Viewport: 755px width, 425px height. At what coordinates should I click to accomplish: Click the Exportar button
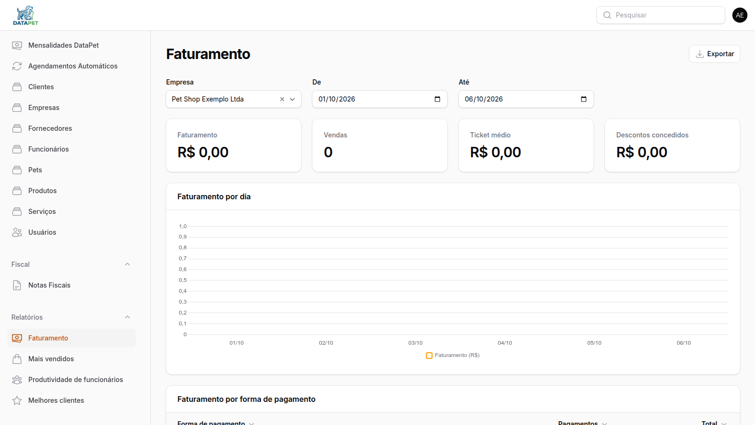click(714, 54)
